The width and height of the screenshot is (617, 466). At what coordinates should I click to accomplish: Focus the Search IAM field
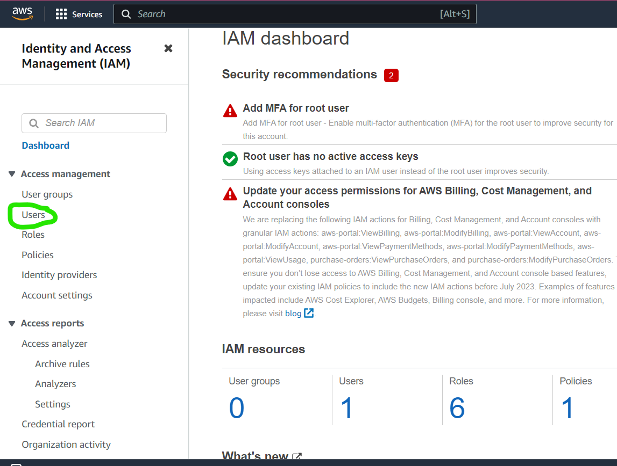click(x=94, y=123)
